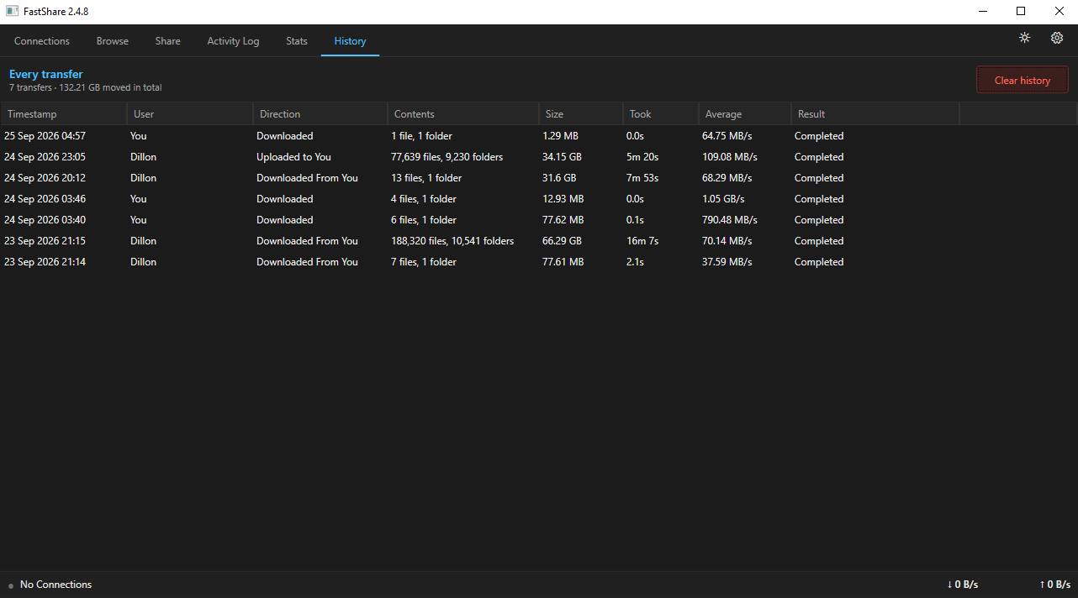This screenshot has width=1078, height=598.
Task: Click the connection status dot icon
Action: (11, 585)
